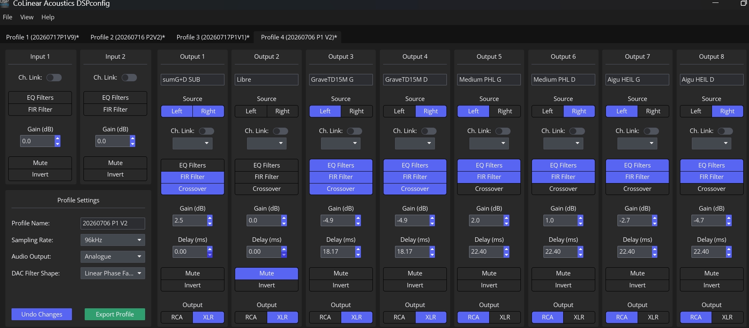The image size is (749, 328).
Task: Switch to Profile 2 (20260716 P2V2) tab
Action: (128, 37)
